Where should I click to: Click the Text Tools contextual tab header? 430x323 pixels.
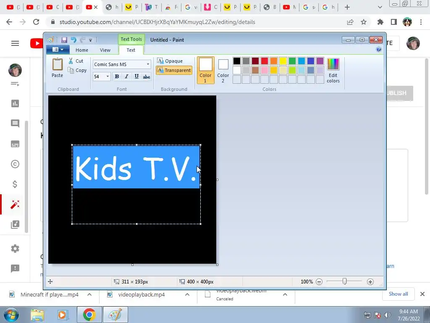click(131, 39)
